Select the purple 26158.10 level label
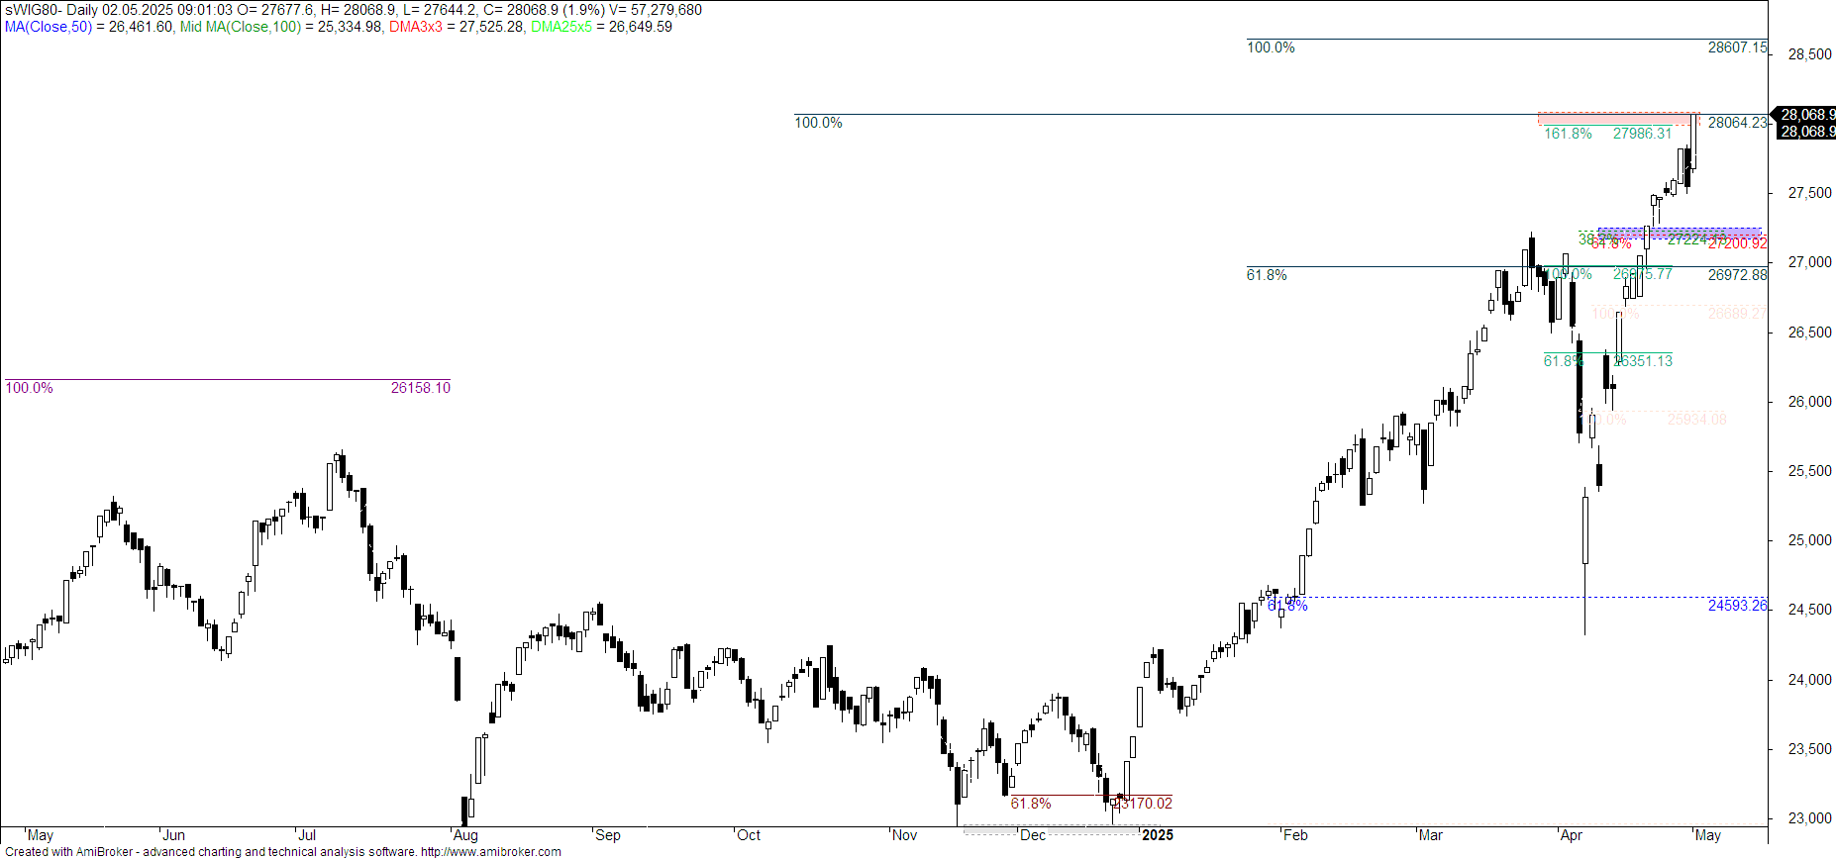 pos(420,388)
